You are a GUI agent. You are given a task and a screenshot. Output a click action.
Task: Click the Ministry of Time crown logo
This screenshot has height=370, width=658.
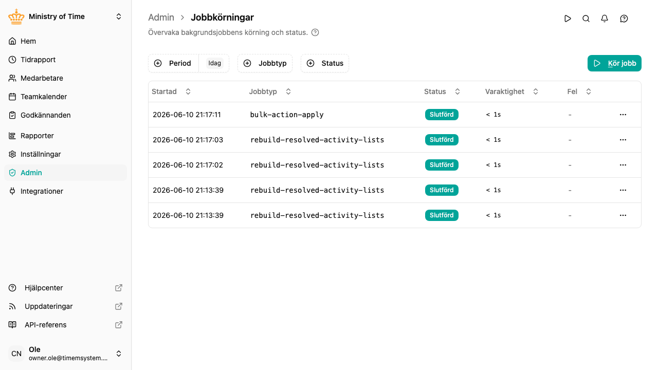pos(16,16)
